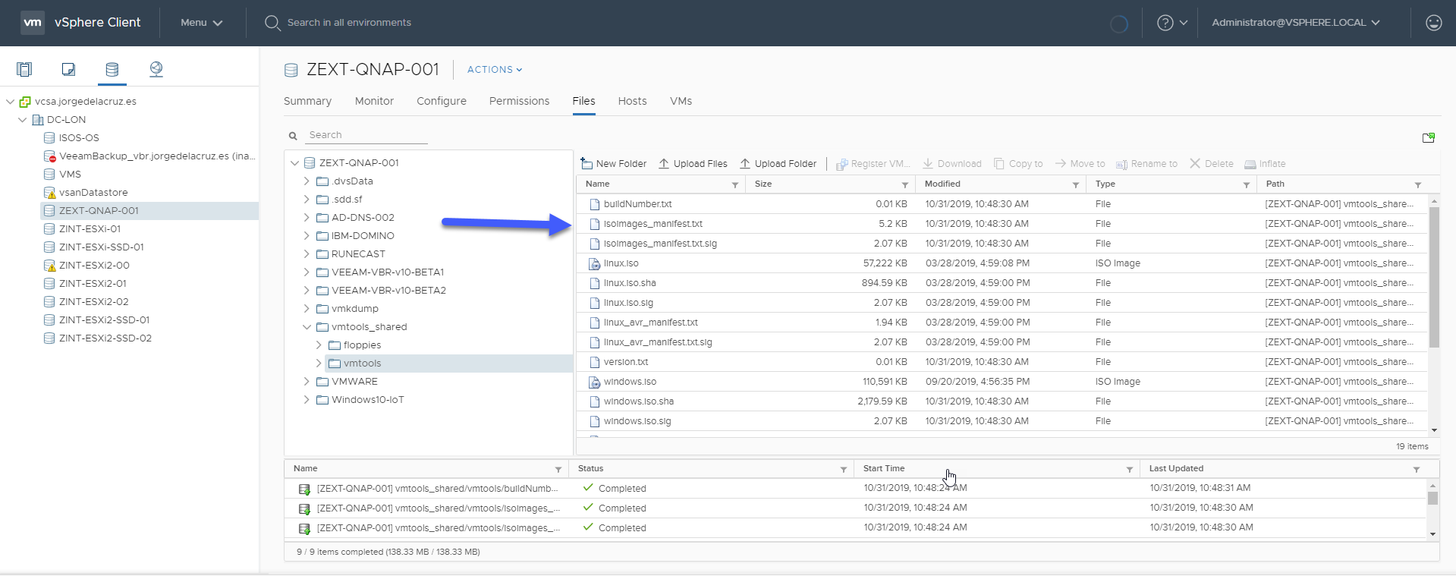Expand the Windows10-IoT folder
The height and width of the screenshot is (576, 1456).
pos(307,400)
